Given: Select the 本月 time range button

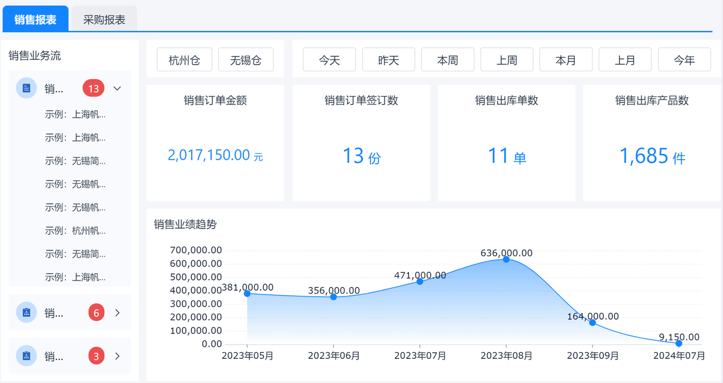Looking at the screenshot, I should [566, 59].
